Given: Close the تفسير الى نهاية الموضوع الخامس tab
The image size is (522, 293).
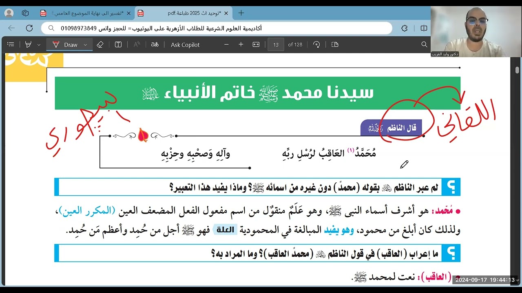Looking at the screenshot, I should (x=129, y=13).
